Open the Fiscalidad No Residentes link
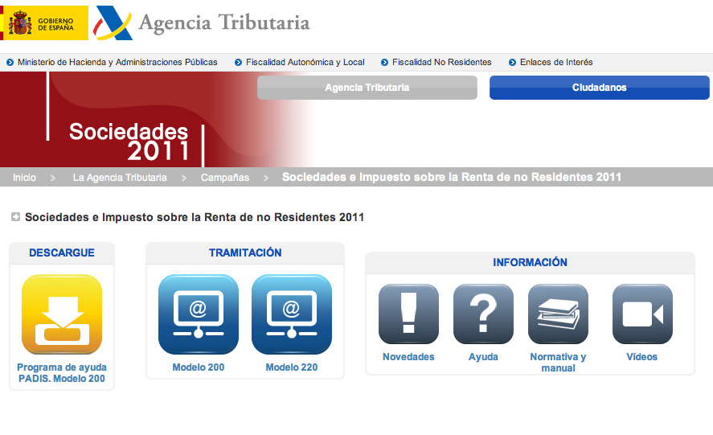Image resolution: width=713 pixels, height=435 pixels. tap(441, 62)
